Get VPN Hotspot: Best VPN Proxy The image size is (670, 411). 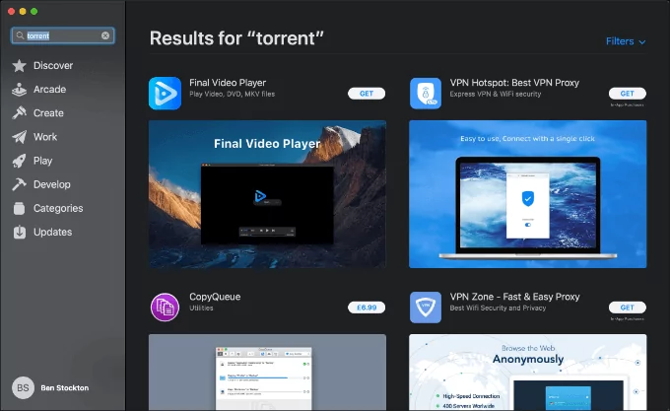click(628, 94)
